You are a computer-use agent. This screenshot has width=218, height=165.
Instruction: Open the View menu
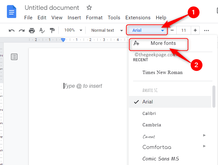point(57,18)
